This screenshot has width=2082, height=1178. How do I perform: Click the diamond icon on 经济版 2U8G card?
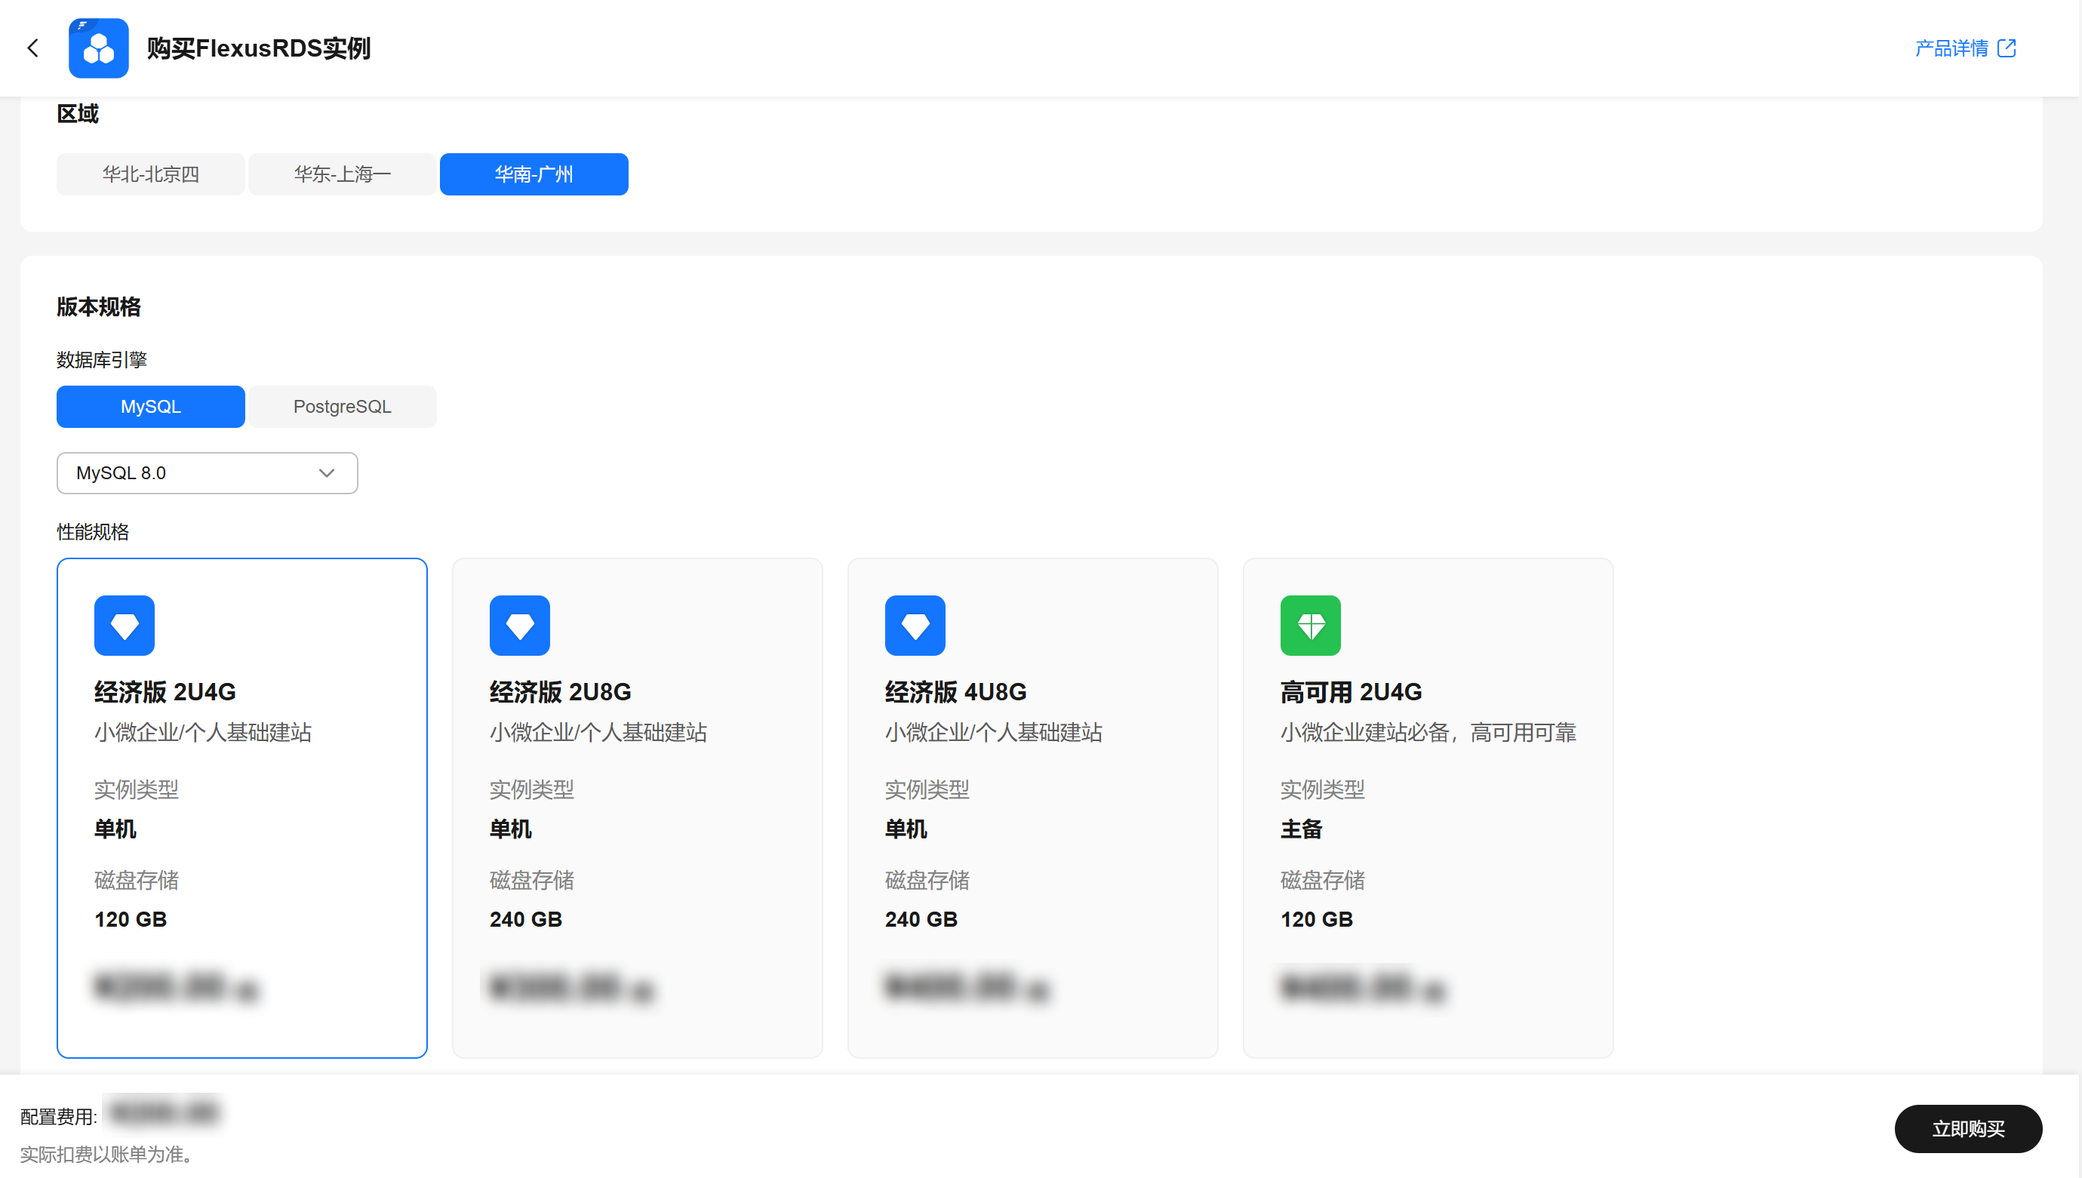coord(519,626)
